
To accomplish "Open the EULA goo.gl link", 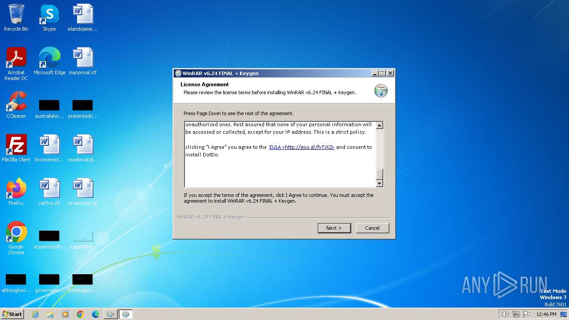I will coord(302,147).
